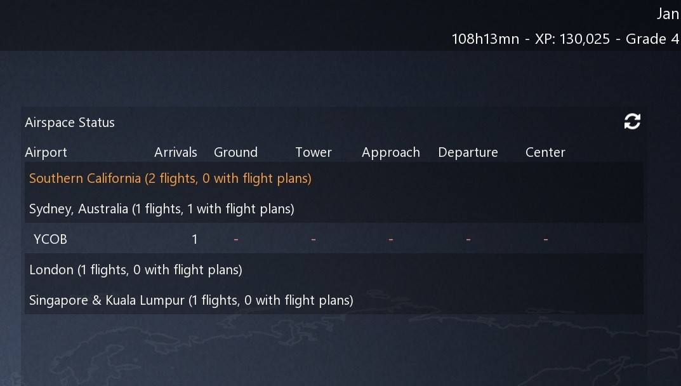
Task: Click the Center column header
Action: coord(545,152)
